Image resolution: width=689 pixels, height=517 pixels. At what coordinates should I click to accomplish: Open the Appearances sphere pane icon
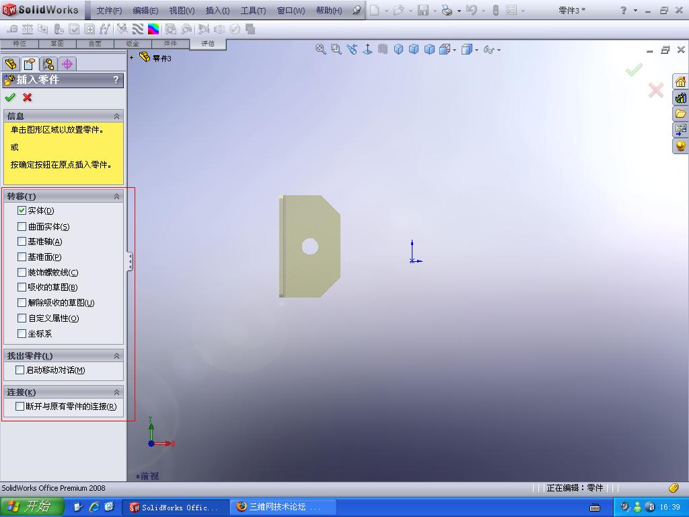pyautogui.click(x=680, y=145)
